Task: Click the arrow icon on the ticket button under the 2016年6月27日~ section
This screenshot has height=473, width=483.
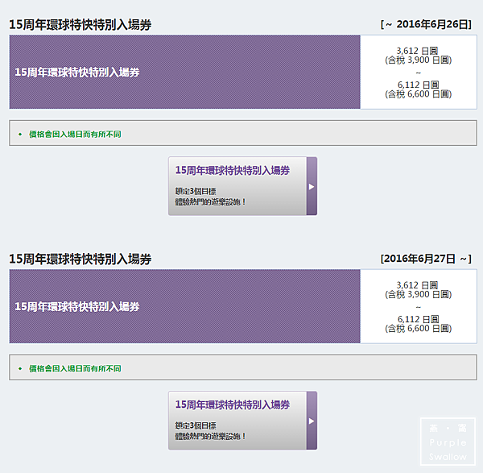Action: pos(312,421)
